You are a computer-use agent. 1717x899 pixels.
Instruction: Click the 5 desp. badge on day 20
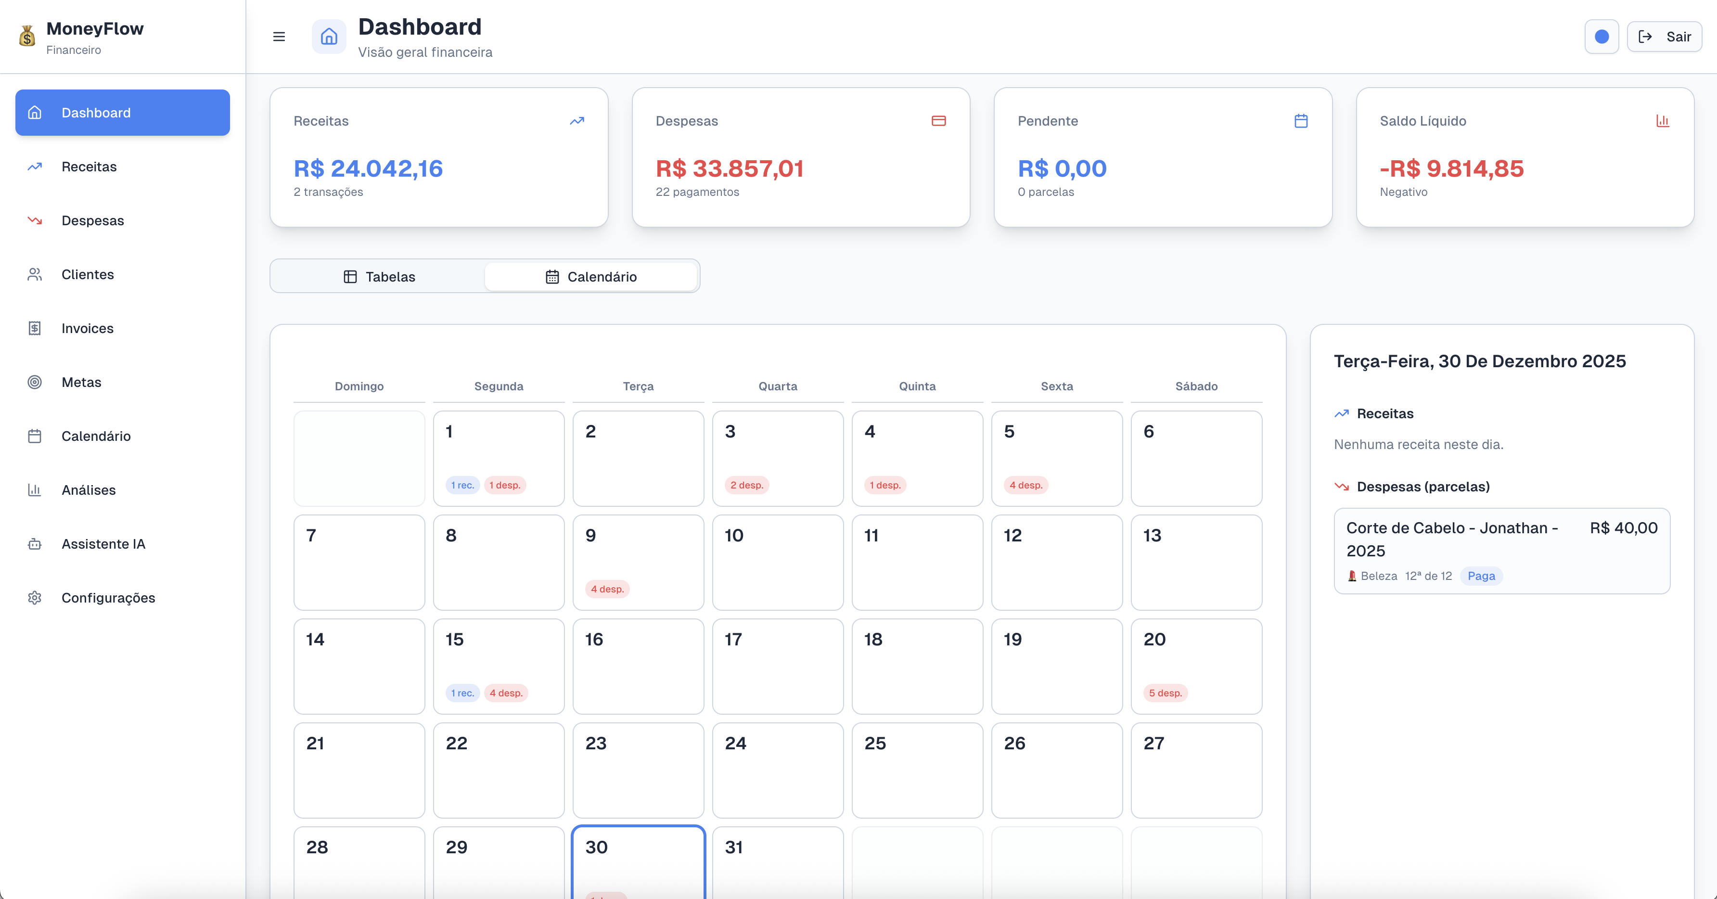point(1165,693)
